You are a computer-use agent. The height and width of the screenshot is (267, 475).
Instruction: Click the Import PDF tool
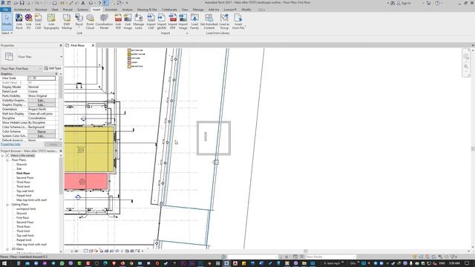coord(172,22)
